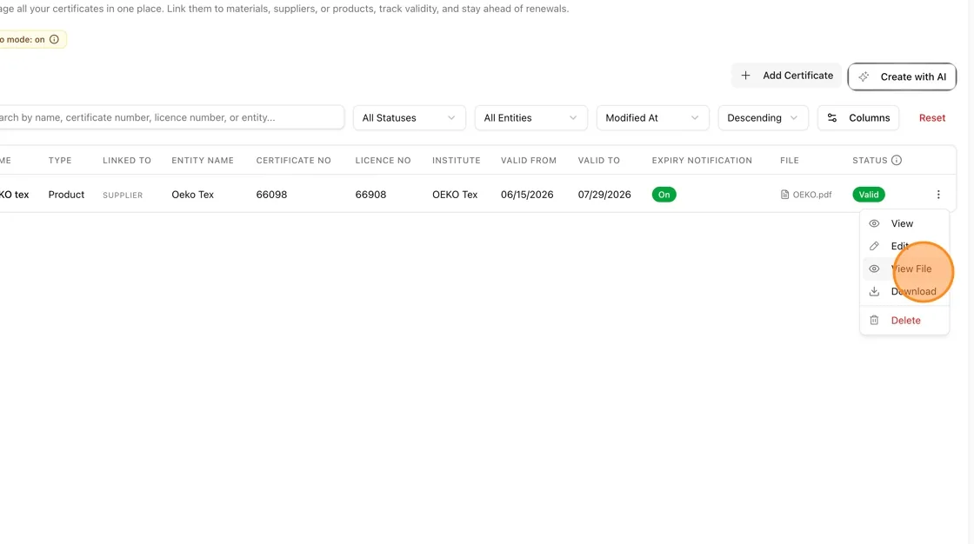Click the download arrow icon in menu

[x=874, y=291]
